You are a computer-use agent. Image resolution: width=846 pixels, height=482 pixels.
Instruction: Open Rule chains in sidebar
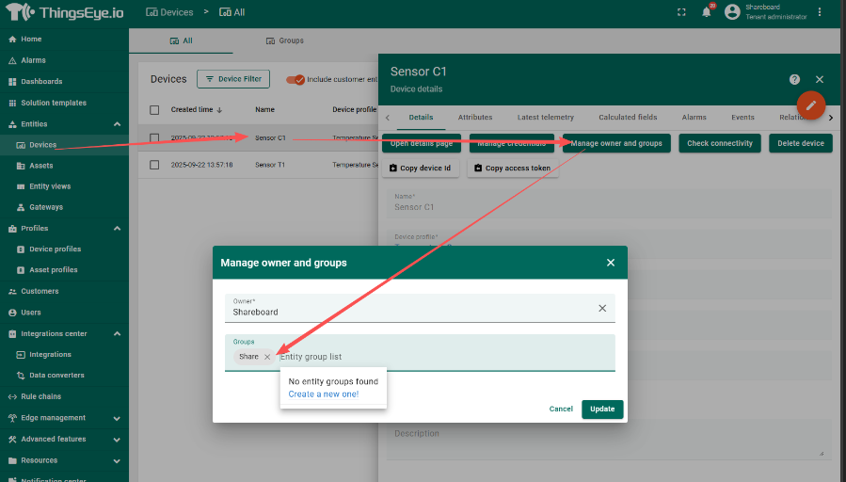coord(40,396)
